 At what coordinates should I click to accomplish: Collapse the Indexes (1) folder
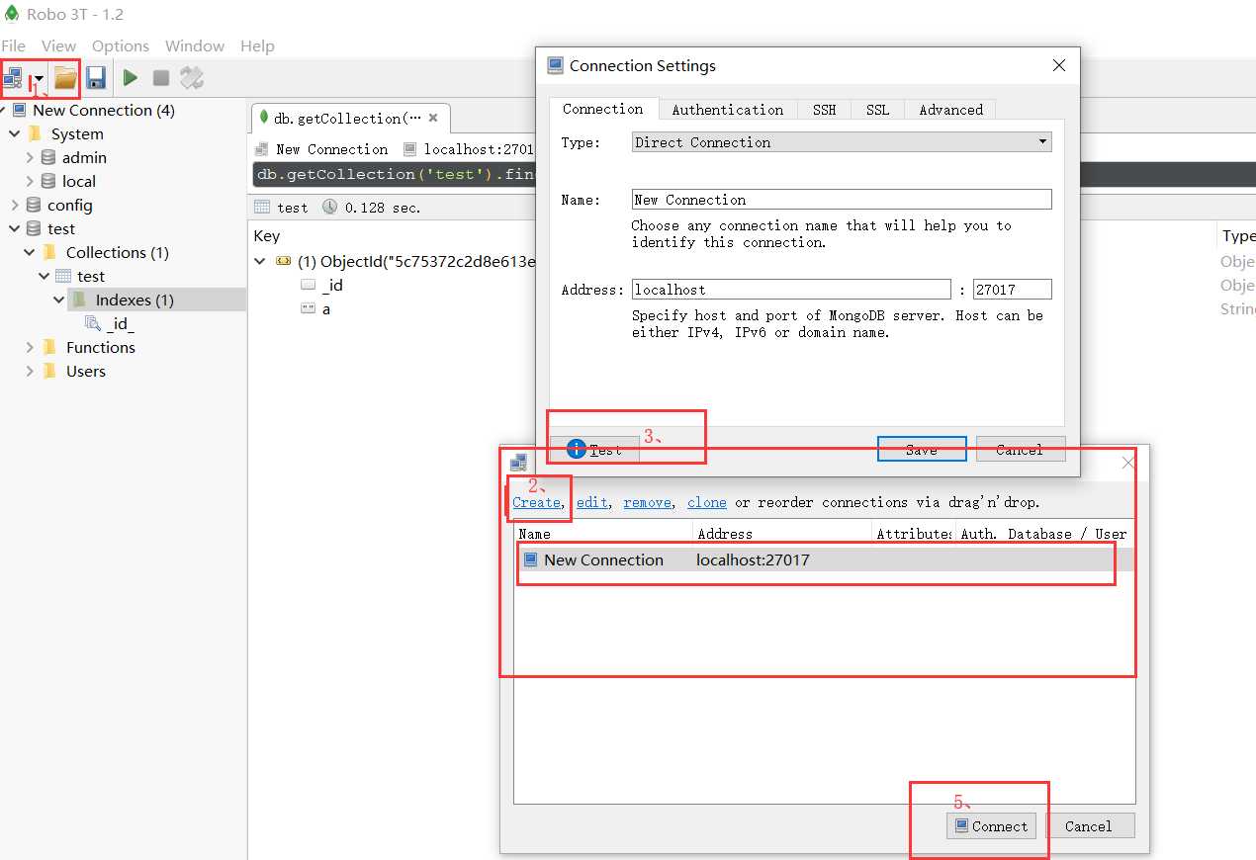point(59,300)
